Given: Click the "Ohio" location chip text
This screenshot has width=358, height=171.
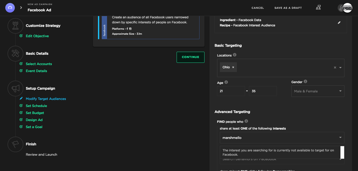Looking at the screenshot, I should [226, 67].
